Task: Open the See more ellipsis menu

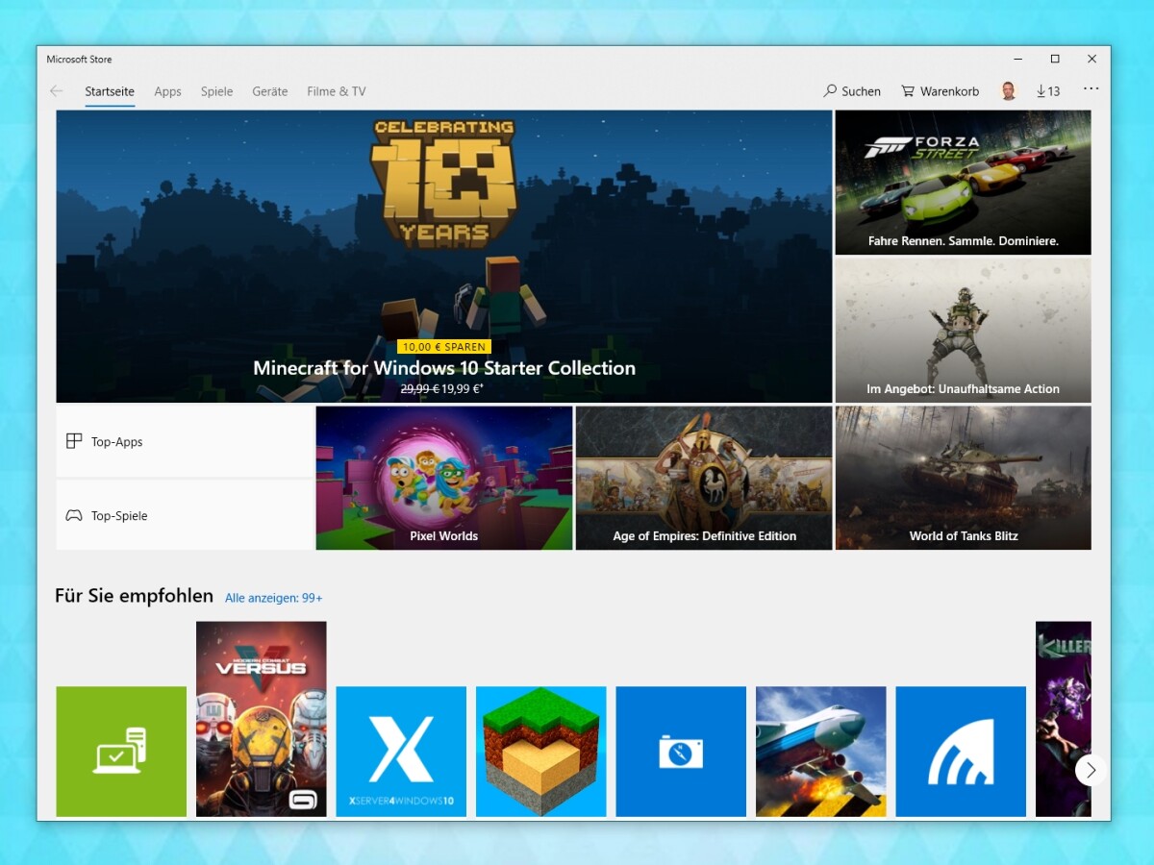Action: pyautogui.click(x=1091, y=88)
